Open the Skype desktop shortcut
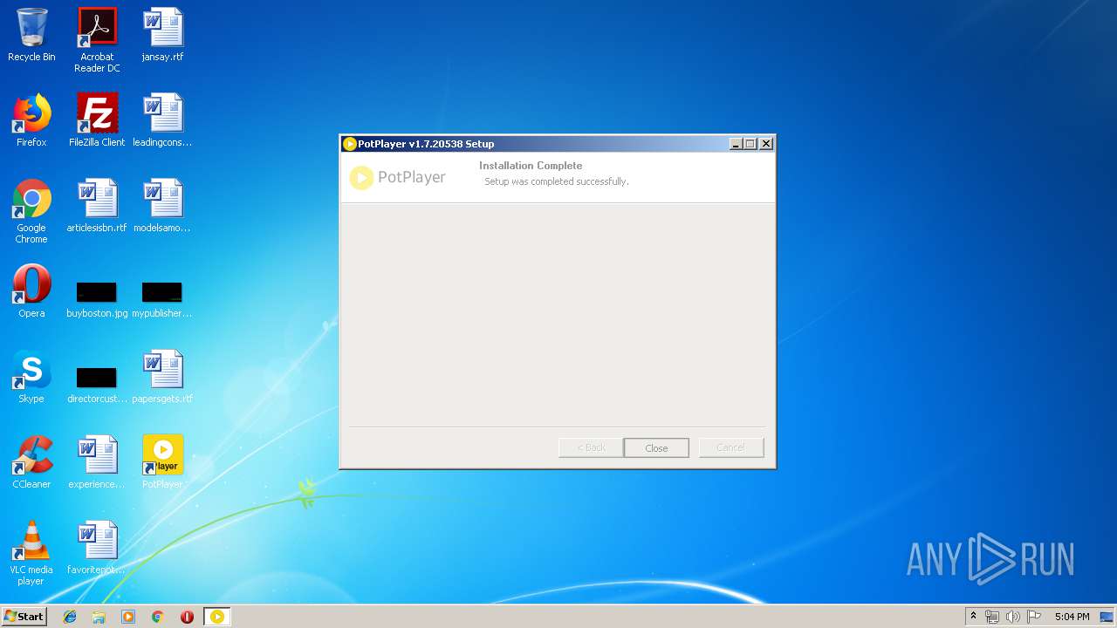This screenshot has width=1117, height=628. pos(31,377)
